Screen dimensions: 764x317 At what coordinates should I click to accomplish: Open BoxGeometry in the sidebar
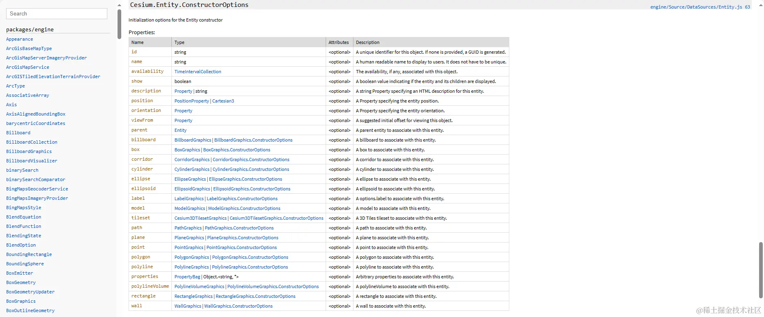(x=21, y=282)
